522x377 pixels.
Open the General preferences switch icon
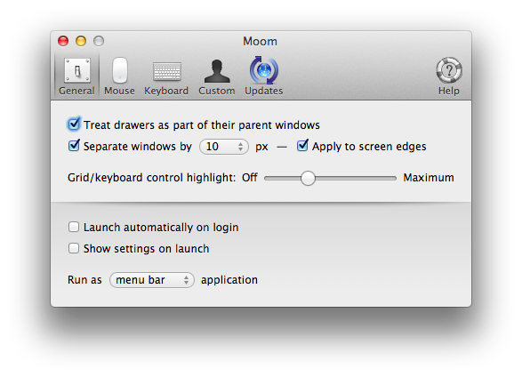77,70
